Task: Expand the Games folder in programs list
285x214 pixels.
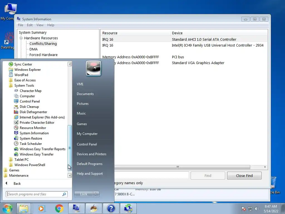Action: click(11, 170)
